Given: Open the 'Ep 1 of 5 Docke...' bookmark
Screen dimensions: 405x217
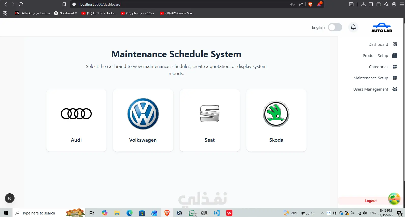Looking at the screenshot, I should pos(99,13).
